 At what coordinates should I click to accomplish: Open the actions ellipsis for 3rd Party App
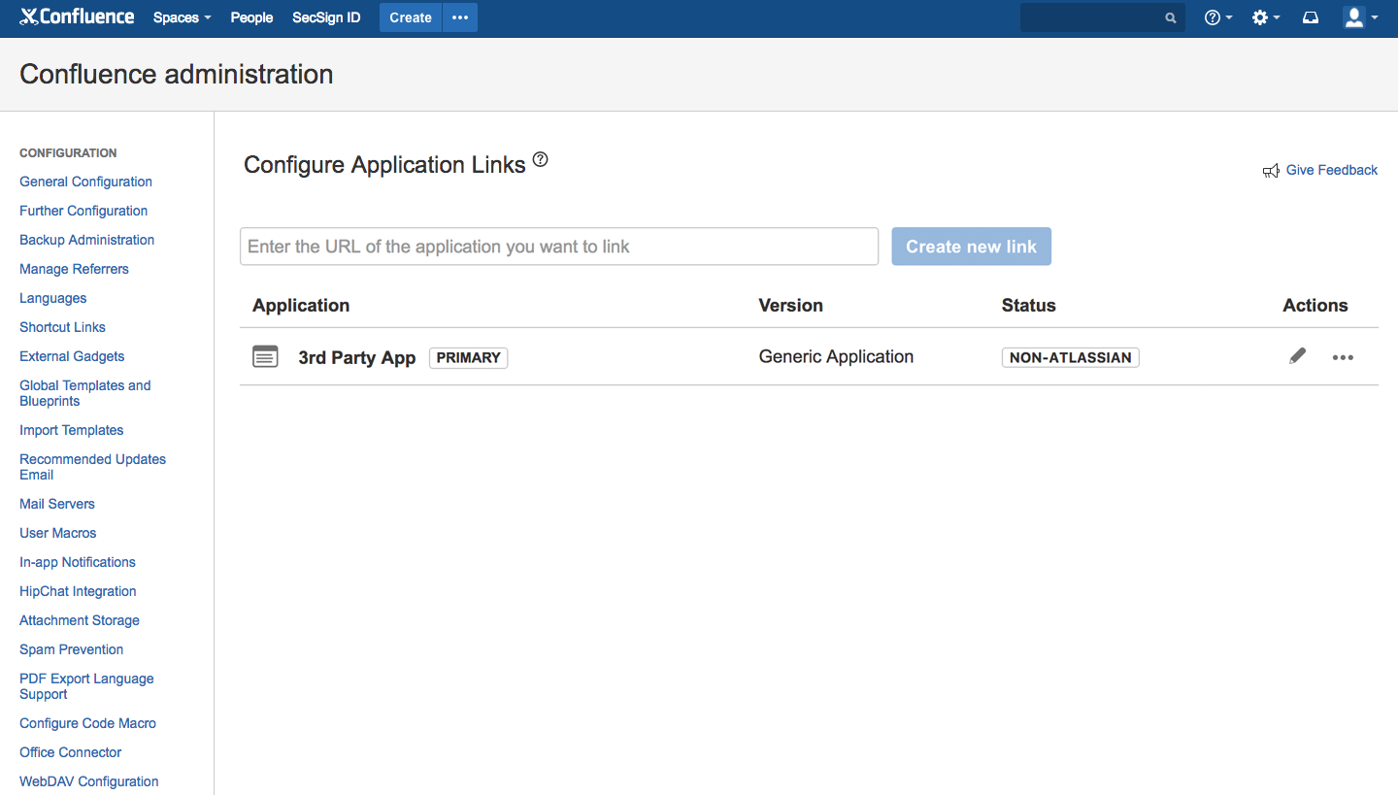1343,357
